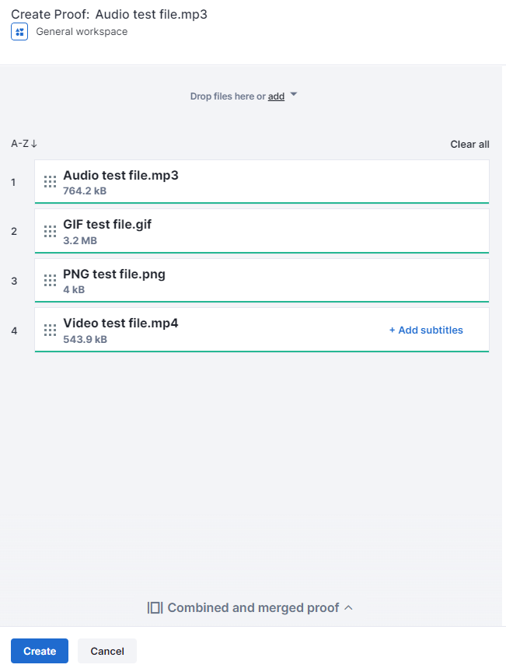Click the General workspace icon

(x=19, y=32)
